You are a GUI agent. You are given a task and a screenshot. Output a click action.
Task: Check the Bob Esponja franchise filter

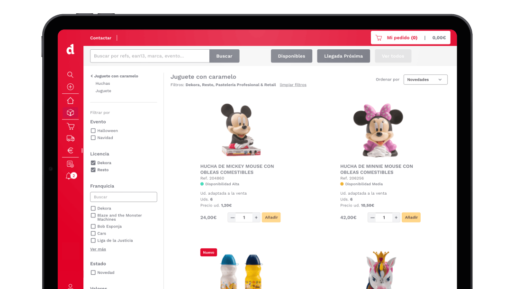tap(93, 226)
